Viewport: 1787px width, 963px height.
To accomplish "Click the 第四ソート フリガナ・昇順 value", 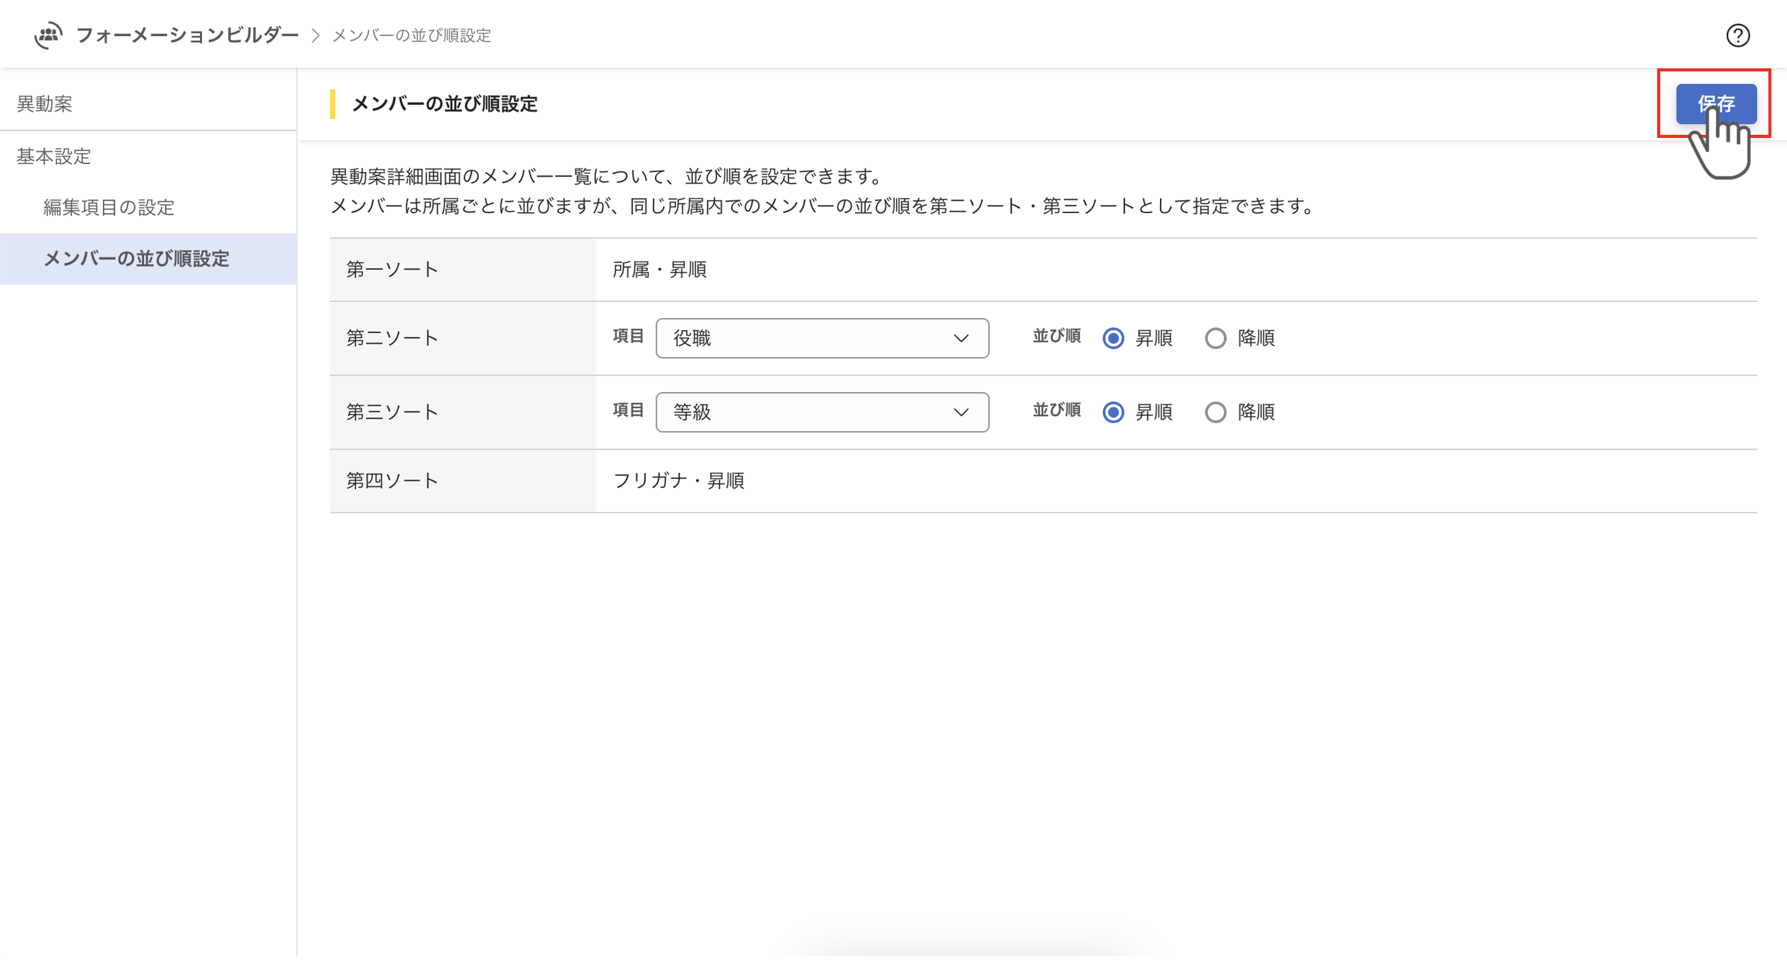I will tap(679, 481).
